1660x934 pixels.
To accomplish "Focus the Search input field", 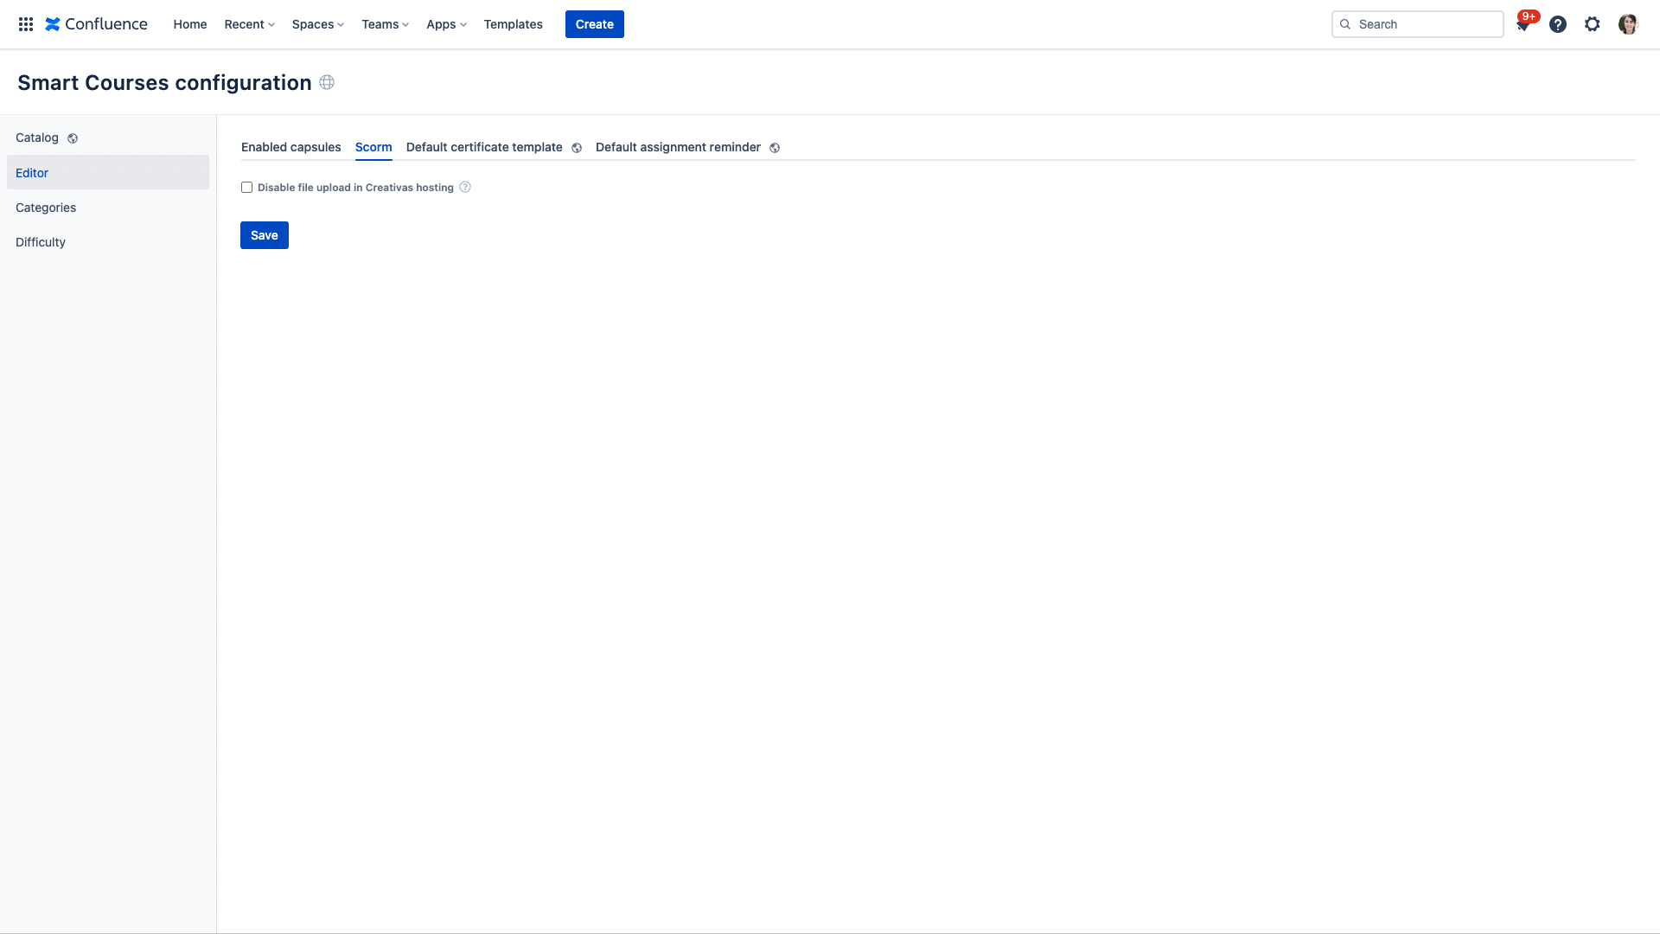I will 1418,24.
